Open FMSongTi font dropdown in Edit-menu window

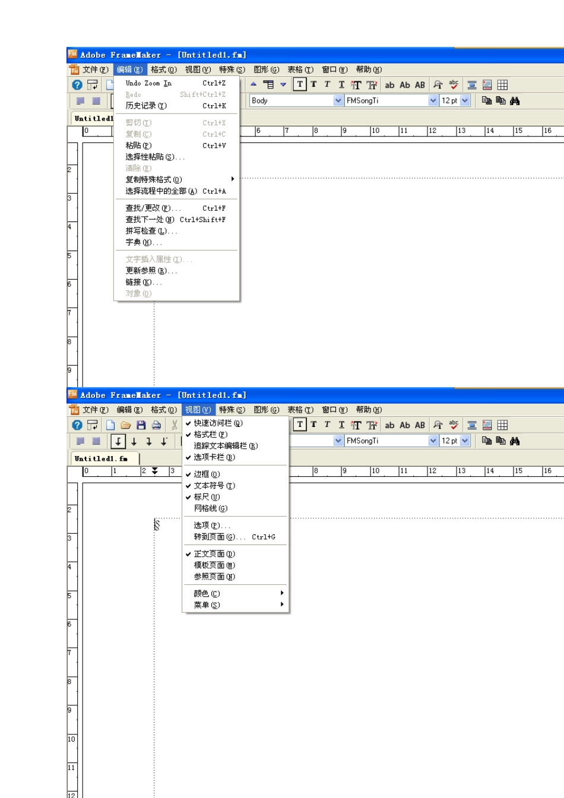click(x=433, y=100)
